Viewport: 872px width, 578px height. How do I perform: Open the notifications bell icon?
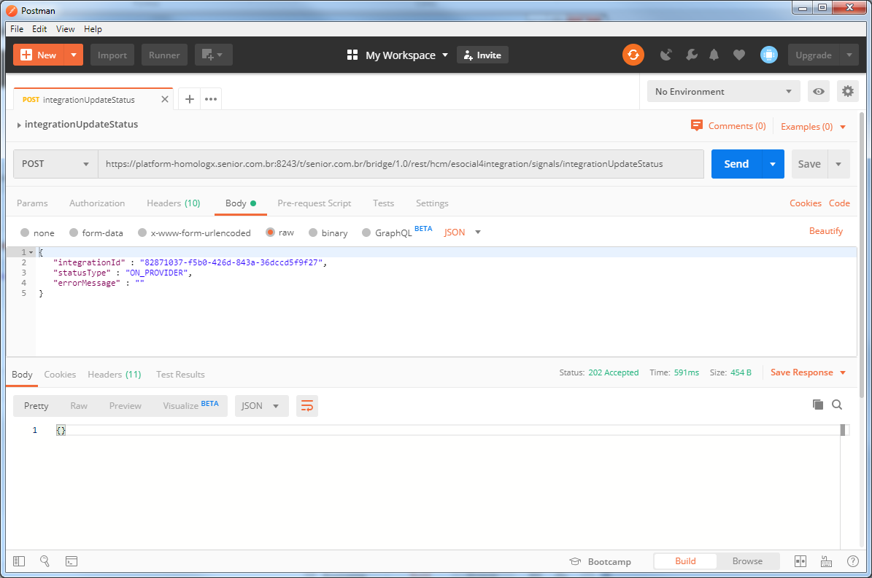(714, 55)
